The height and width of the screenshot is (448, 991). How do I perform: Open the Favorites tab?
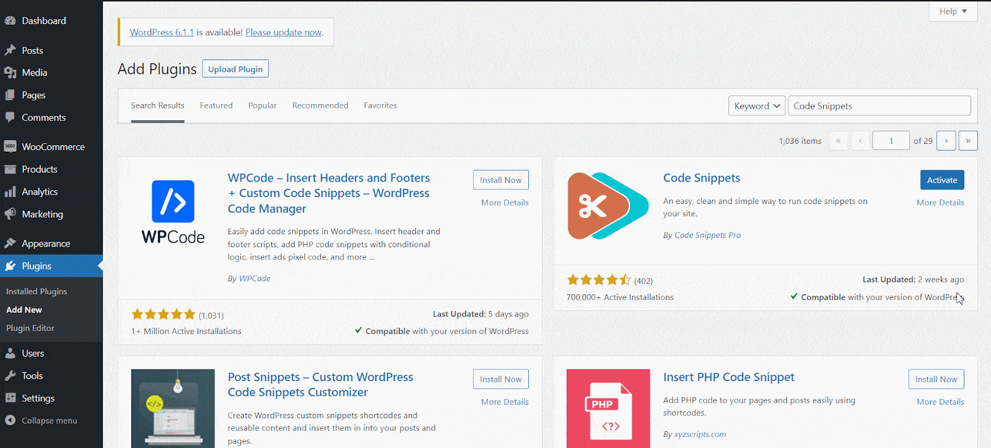tap(380, 105)
